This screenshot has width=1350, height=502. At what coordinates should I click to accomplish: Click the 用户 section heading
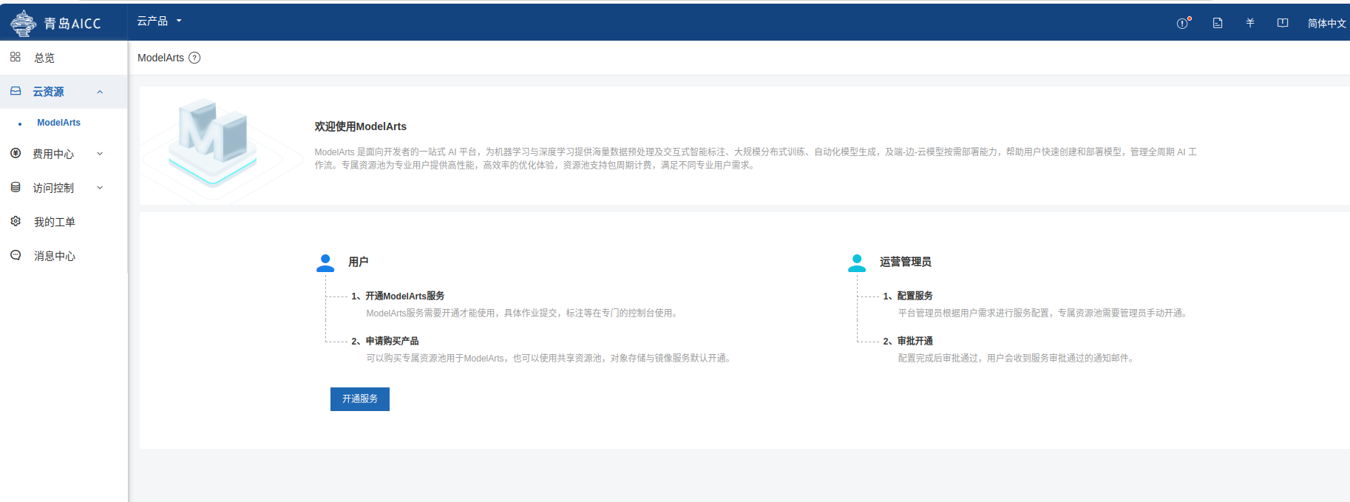[x=359, y=262]
